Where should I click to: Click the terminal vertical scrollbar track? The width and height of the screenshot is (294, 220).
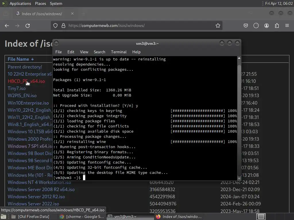pos(239,118)
